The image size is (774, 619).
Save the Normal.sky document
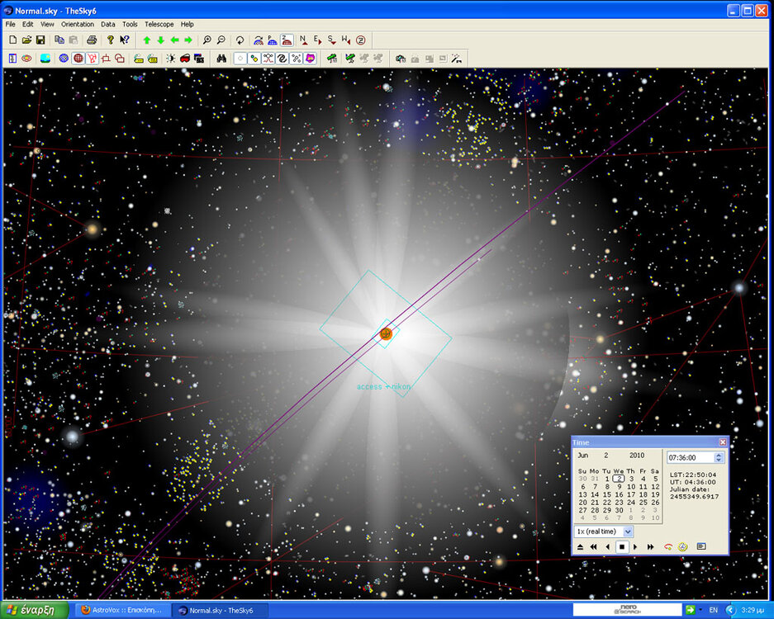pyautogui.click(x=41, y=40)
